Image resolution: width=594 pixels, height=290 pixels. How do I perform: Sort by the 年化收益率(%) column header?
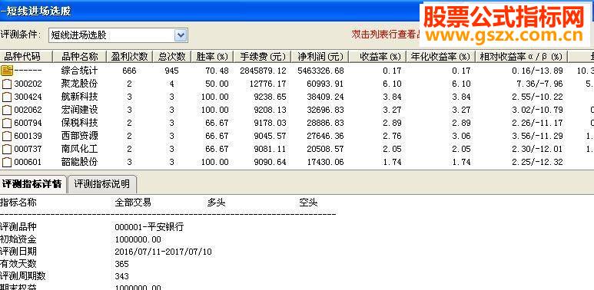tap(441, 57)
